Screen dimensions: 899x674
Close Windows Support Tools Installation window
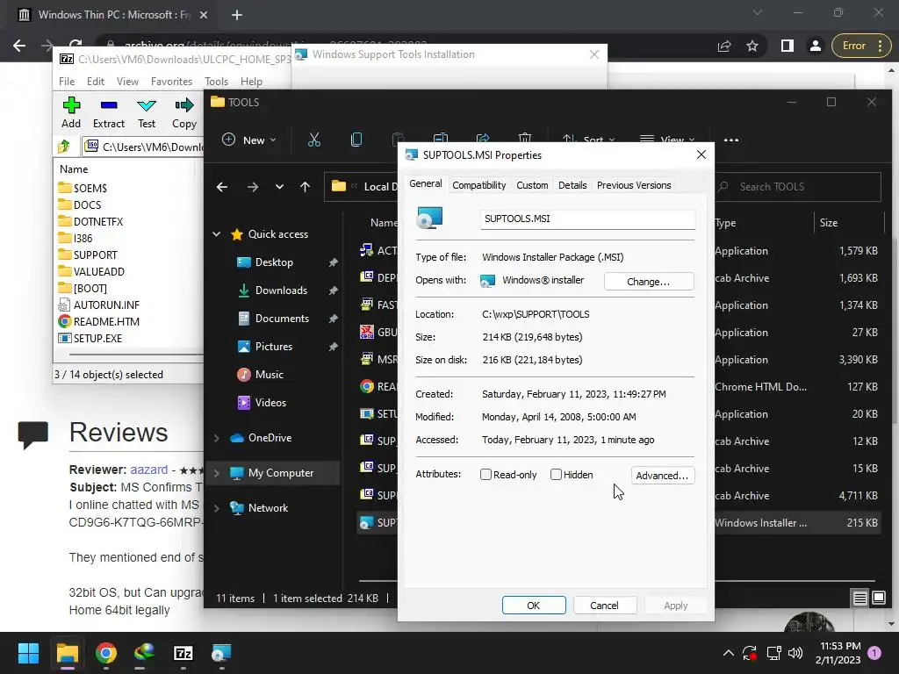pyautogui.click(x=594, y=54)
